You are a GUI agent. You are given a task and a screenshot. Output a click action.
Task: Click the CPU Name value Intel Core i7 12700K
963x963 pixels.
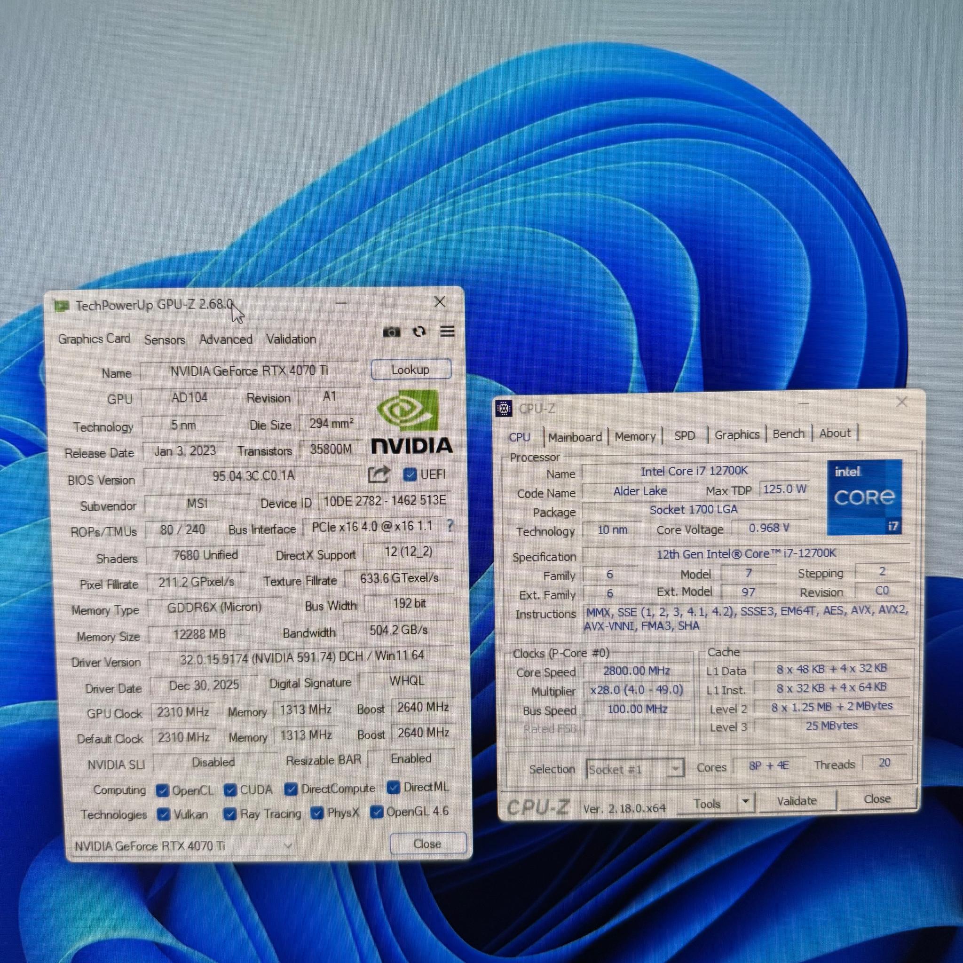(x=695, y=471)
